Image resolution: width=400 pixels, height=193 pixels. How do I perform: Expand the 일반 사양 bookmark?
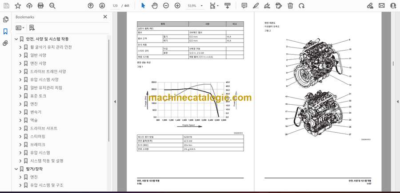(x=20, y=55)
